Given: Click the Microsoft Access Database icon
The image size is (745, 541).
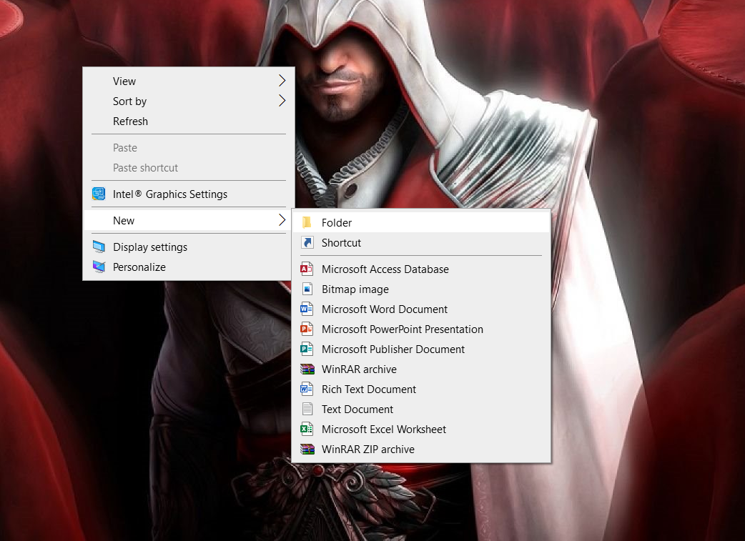Looking at the screenshot, I should [307, 269].
